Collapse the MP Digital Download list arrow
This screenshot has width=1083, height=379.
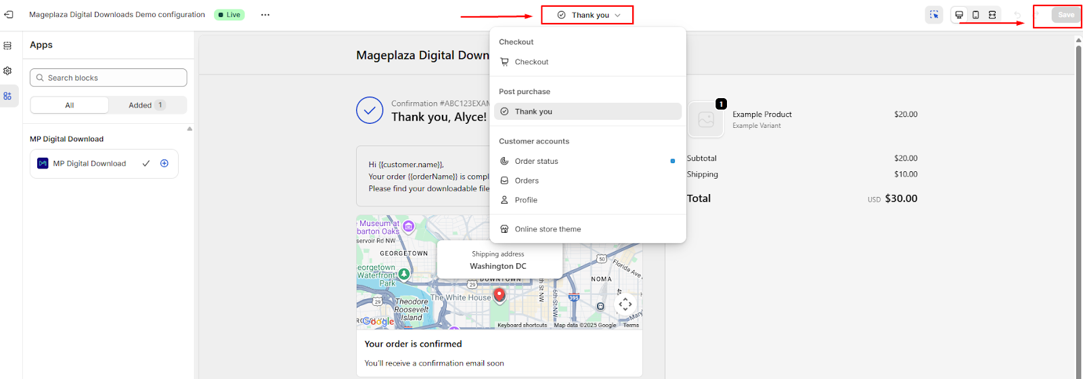(190, 129)
